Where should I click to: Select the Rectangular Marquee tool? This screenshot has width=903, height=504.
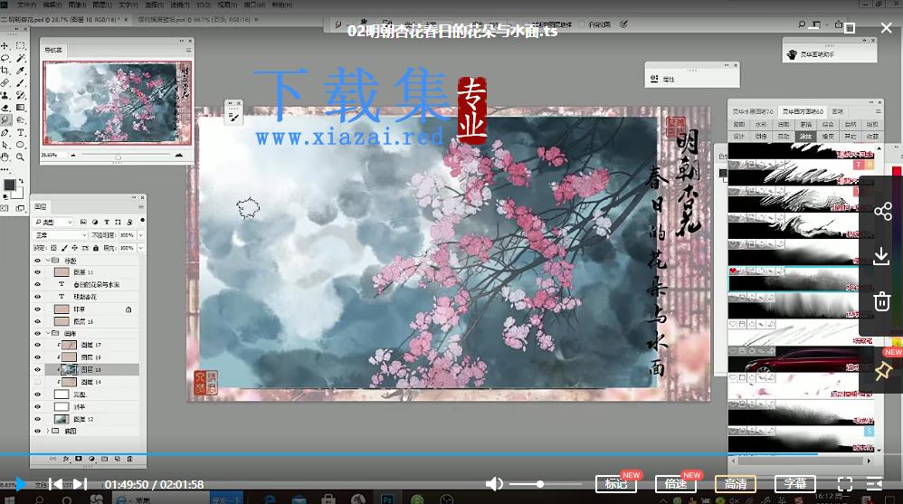pos(21,45)
